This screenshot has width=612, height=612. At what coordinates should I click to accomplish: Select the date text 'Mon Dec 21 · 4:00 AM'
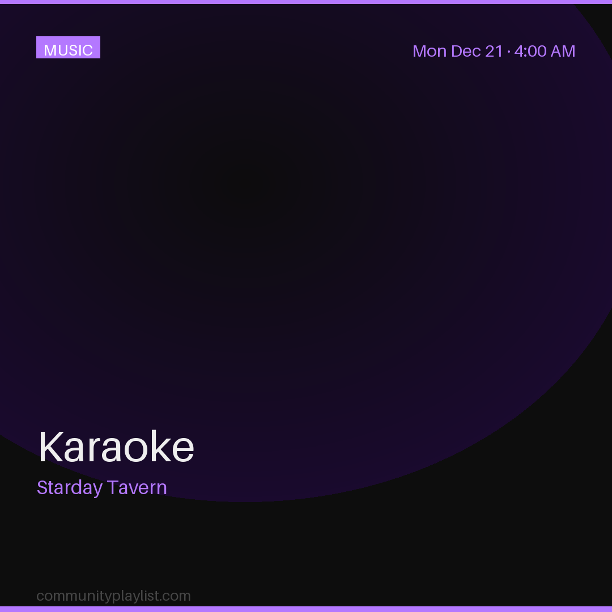tap(494, 51)
